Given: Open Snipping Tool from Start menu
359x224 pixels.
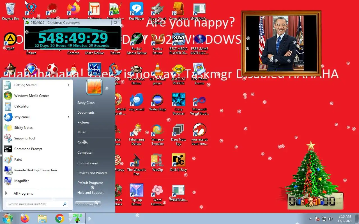Looking at the screenshot, I should coord(38,138).
